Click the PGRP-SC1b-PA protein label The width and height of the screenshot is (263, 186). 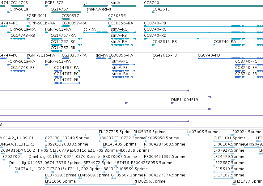pyautogui.click(x=41, y=55)
